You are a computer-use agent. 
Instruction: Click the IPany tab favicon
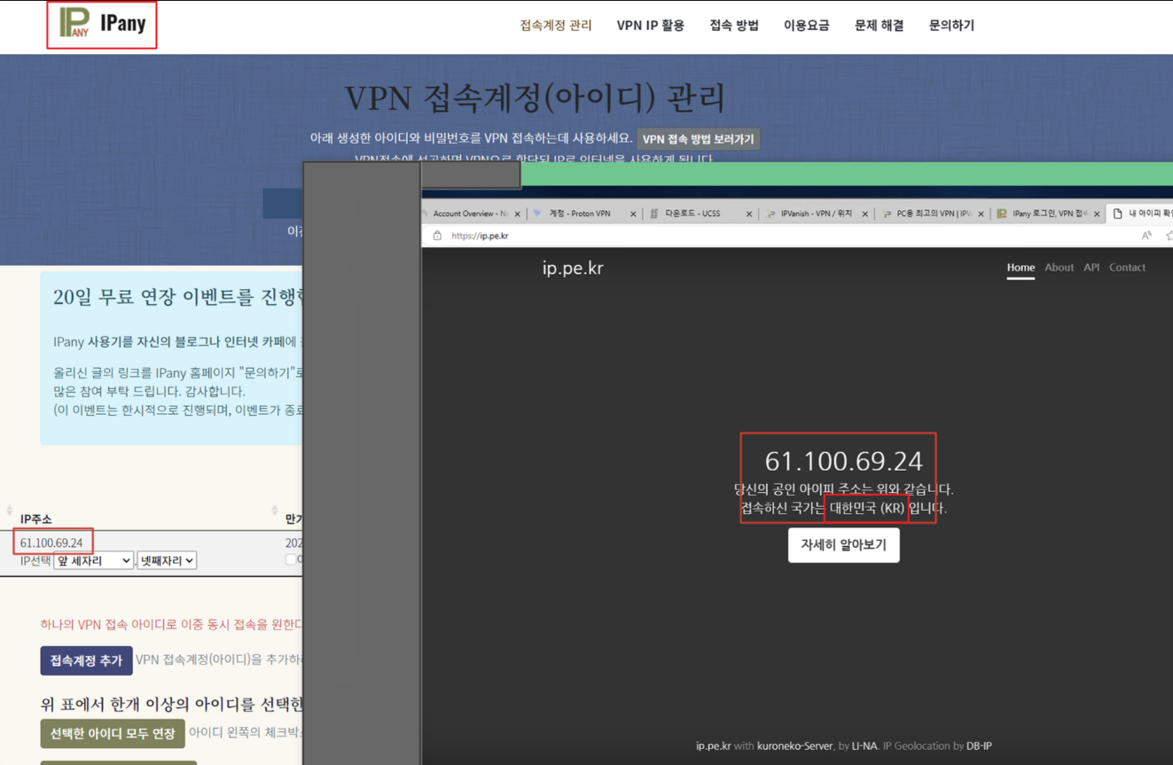coord(1002,214)
